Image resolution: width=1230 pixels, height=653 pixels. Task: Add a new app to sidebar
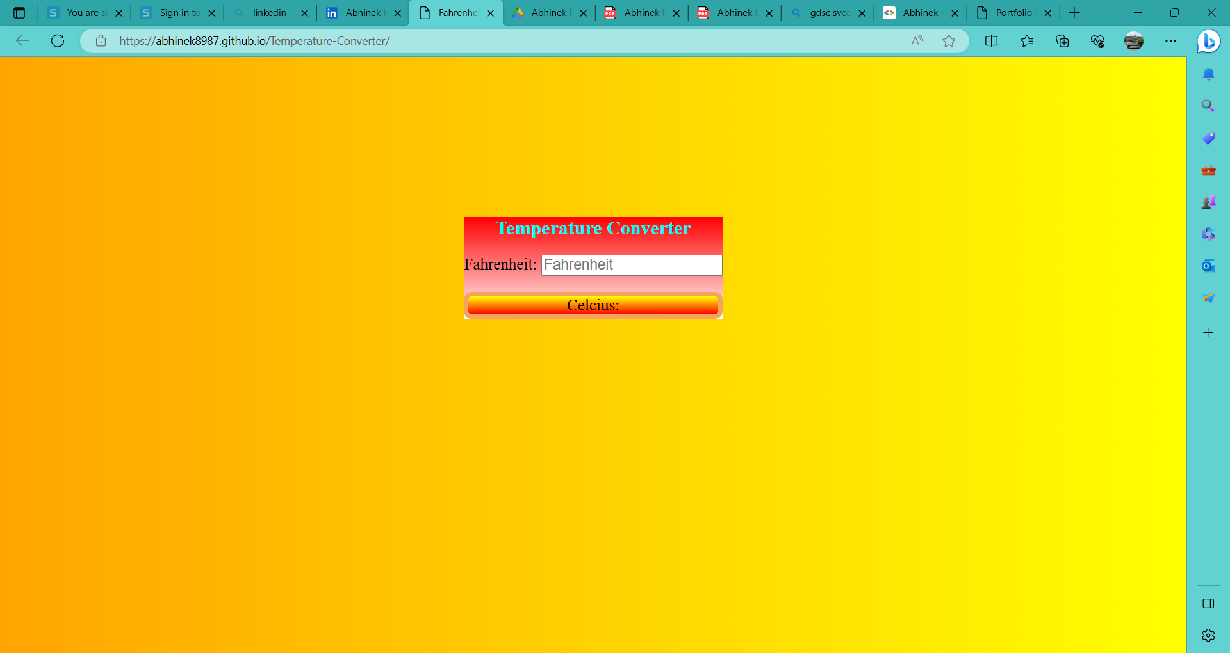(x=1208, y=333)
